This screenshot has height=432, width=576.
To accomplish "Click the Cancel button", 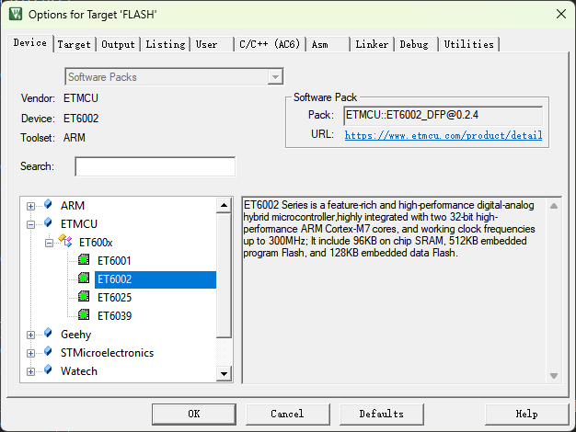I will coord(288,414).
